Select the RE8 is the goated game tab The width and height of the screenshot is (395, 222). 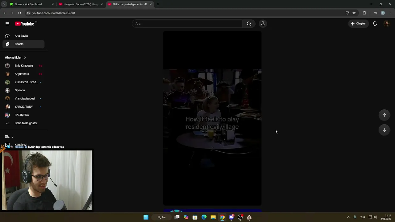[x=130, y=4]
